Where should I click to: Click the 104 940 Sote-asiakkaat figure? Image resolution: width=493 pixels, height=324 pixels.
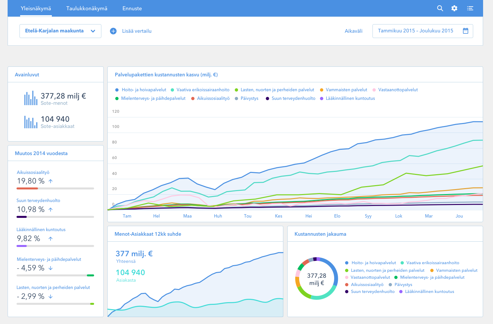click(55, 119)
